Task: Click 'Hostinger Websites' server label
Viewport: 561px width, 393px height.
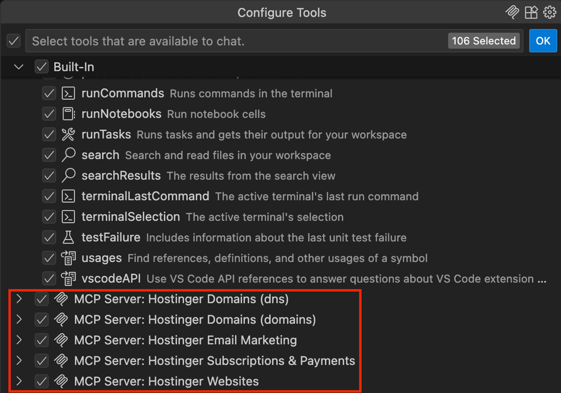Action: [167, 381]
